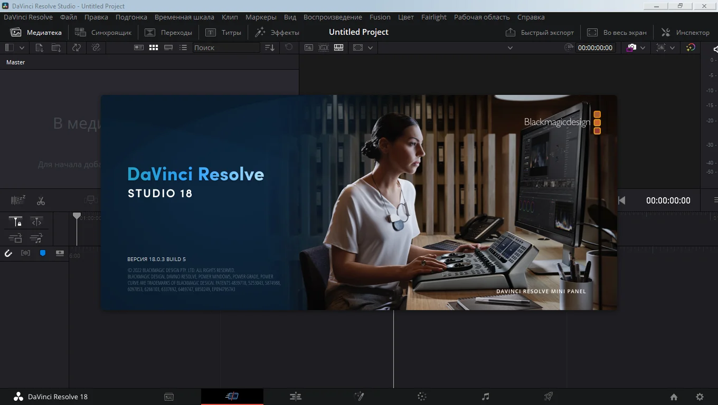Switch to the Deliver rocket page tab

point(549,397)
